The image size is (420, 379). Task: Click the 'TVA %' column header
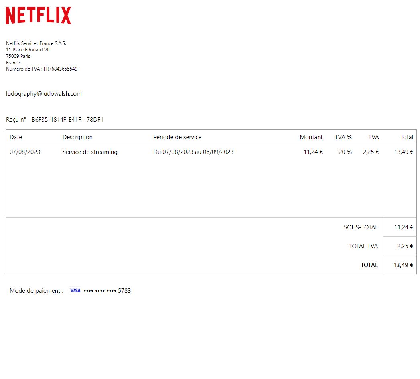click(343, 137)
